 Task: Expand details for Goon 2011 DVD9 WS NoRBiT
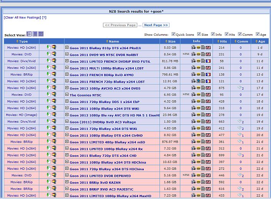coord(67,54)
